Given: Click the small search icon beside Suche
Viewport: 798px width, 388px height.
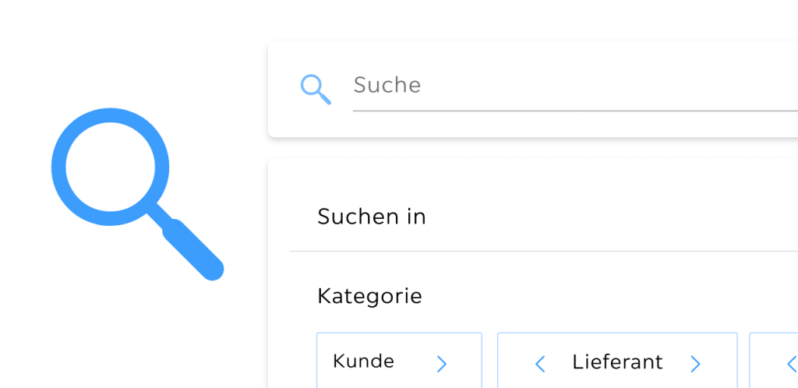Looking at the screenshot, I should tap(316, 90).
